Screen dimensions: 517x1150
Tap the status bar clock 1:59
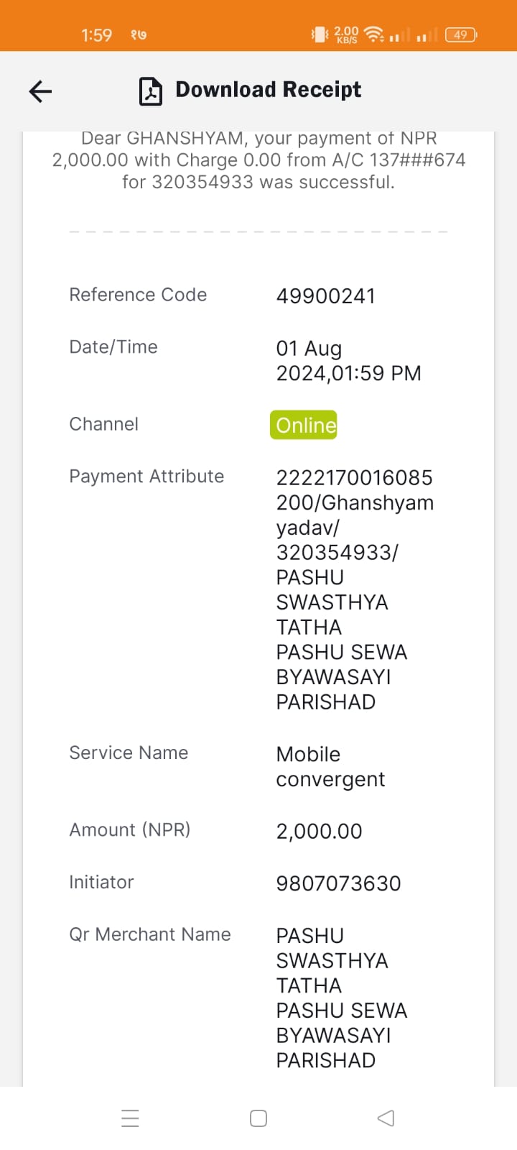[x=97, y=34]
